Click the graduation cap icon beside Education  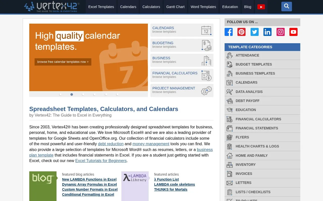tap(229, 110)
